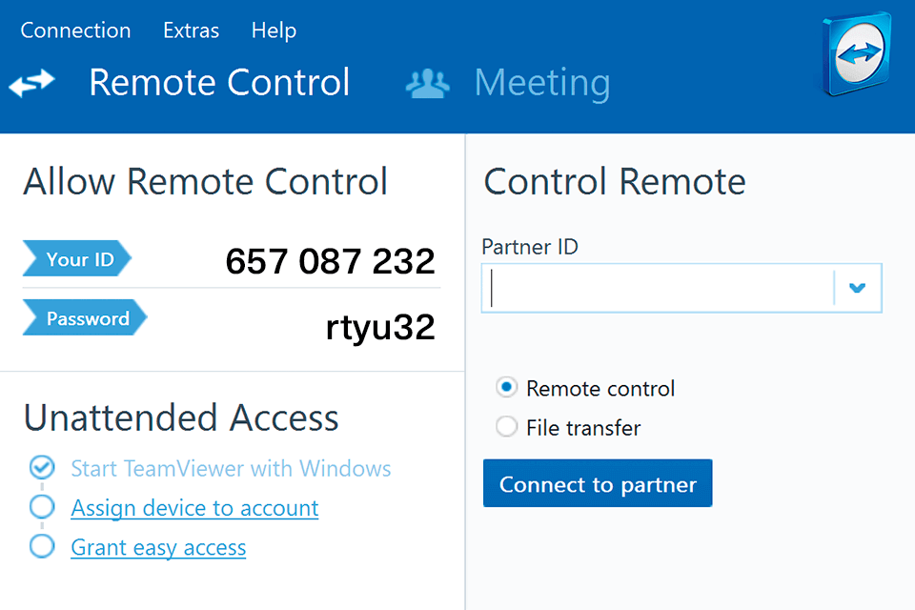Image resolution: width=915 pixels, height=610 pixels.
Task: Click the circle beside Assign device to account
Action: (42, 507)
